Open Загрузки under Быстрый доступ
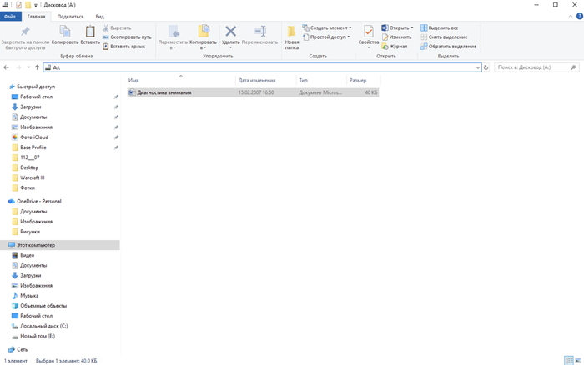 (31, 107)
